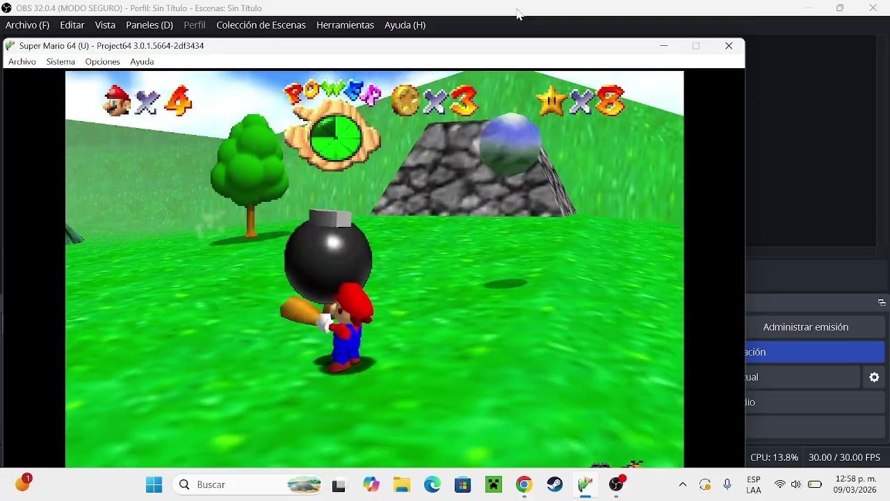Click the OBS button ending in 'dio'
The width and height of the screenshot is (890, 501).
click(816, 402)
